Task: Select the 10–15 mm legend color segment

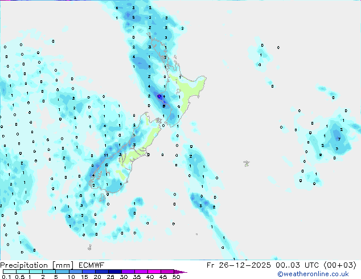Action: point(75,272)
